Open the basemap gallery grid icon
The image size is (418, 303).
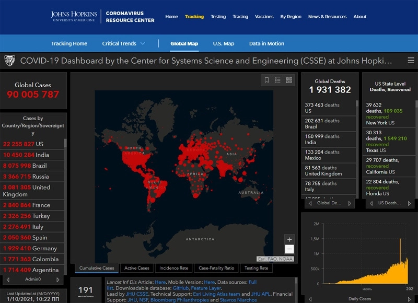(x=289, y=80)
